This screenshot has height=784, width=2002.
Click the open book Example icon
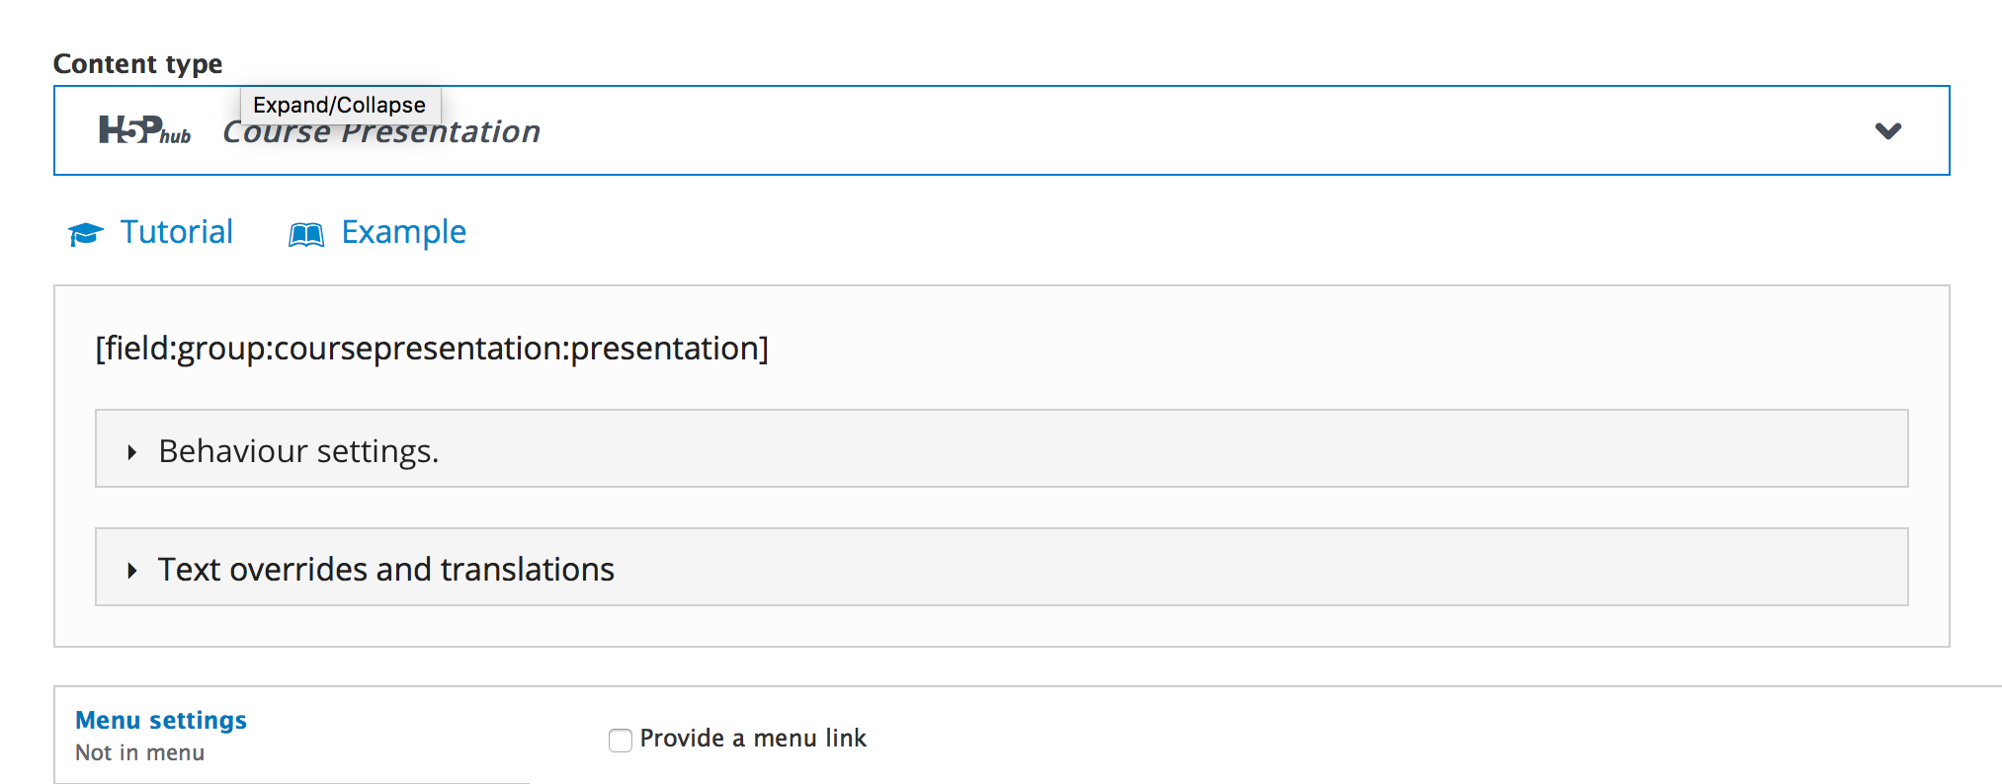[306, 234]
